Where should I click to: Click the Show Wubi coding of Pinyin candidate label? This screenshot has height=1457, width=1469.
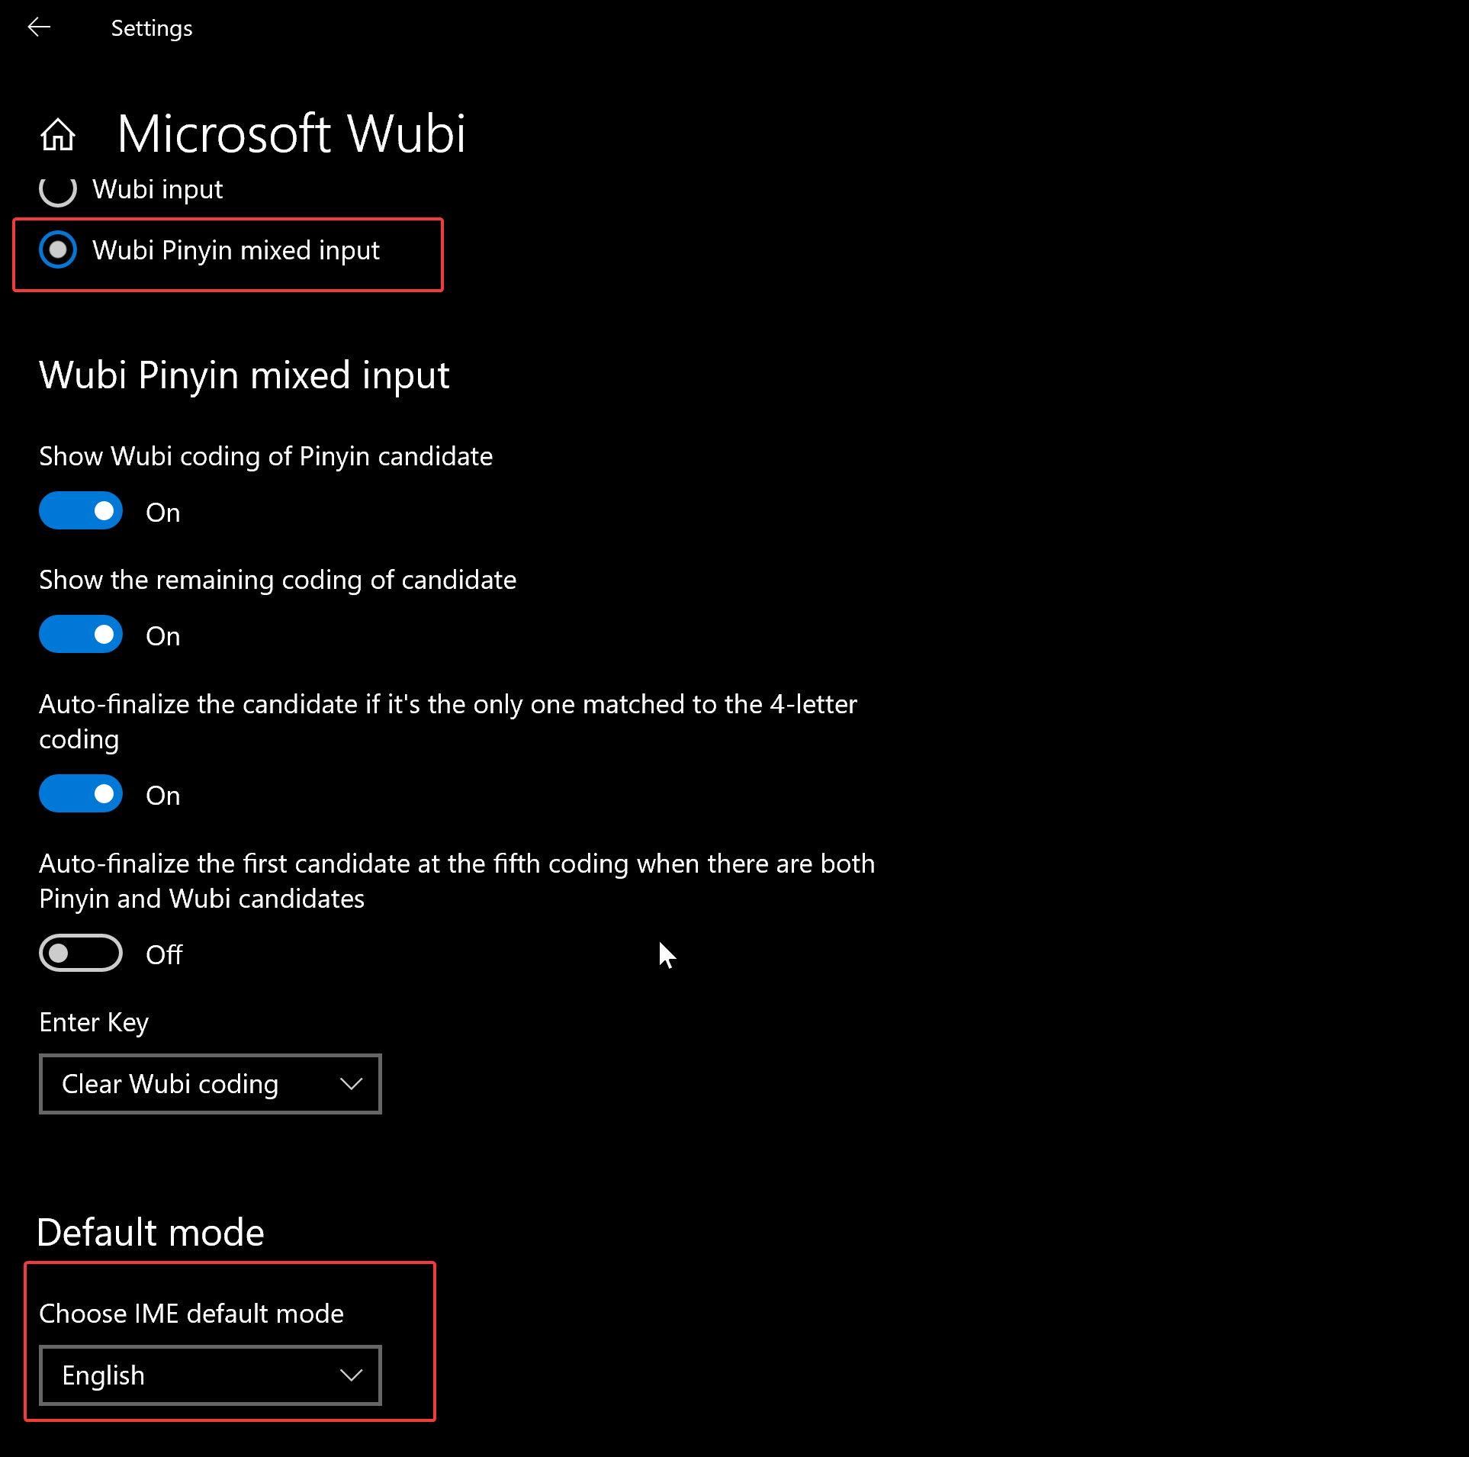pos(266,457)
